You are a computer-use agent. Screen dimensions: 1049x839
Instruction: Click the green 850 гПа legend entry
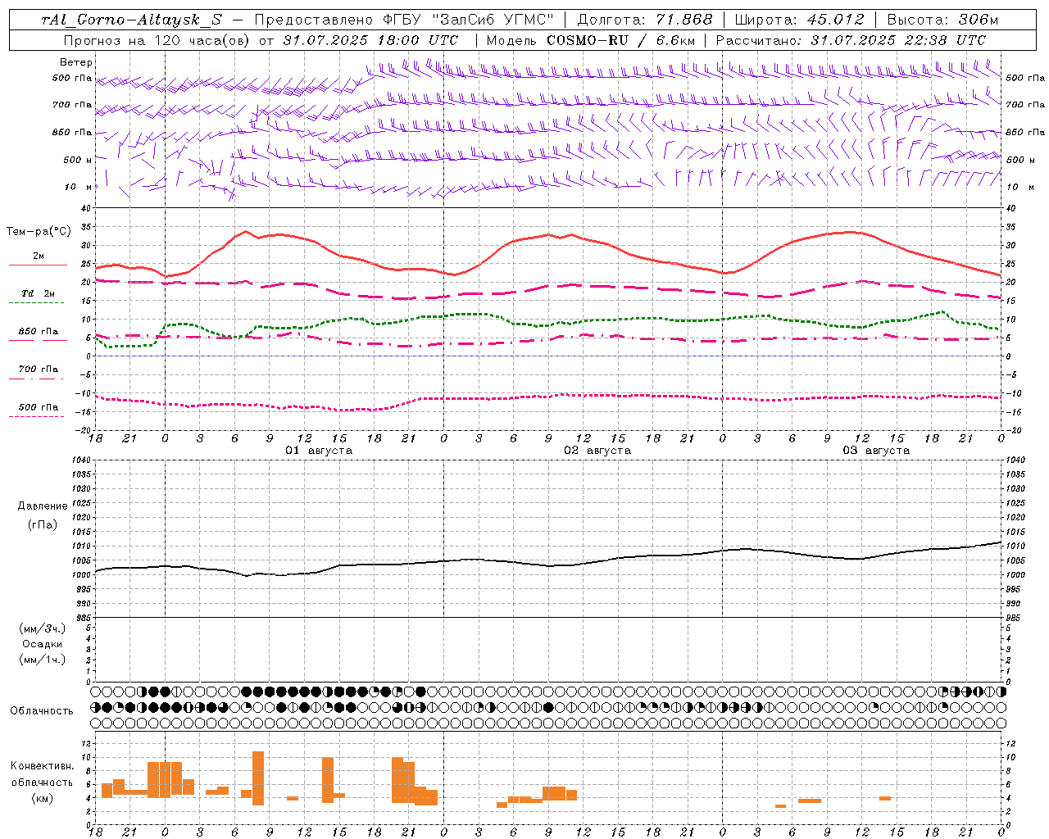point(38,335)
